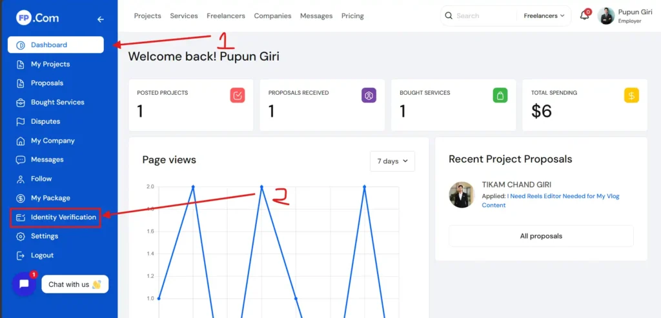Collapse sidebar with the back arrow icon
The height and width of the screenshot is (318, 661).
[x=100, y=19]
